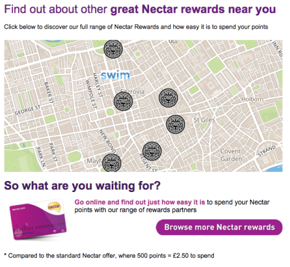Click the Baker St street label
The height and width of the screenshot is (267, 290).
(48, 92)
